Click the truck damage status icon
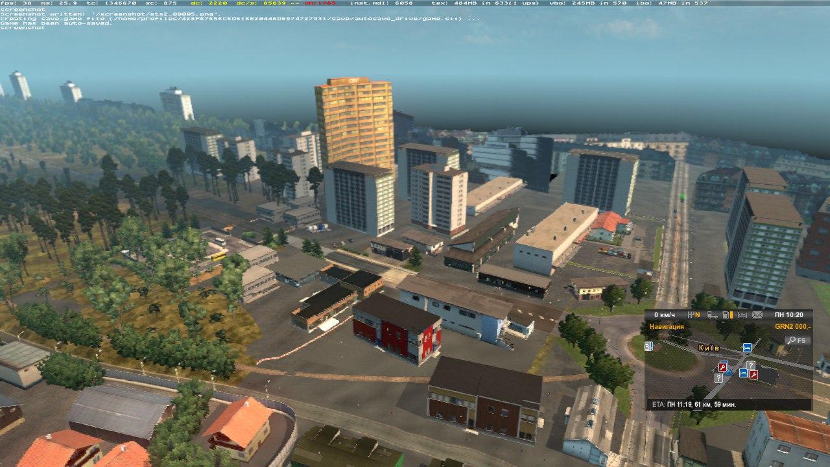Image resolution: width=830 pixels, height=467 pixels. click(712, 315)
